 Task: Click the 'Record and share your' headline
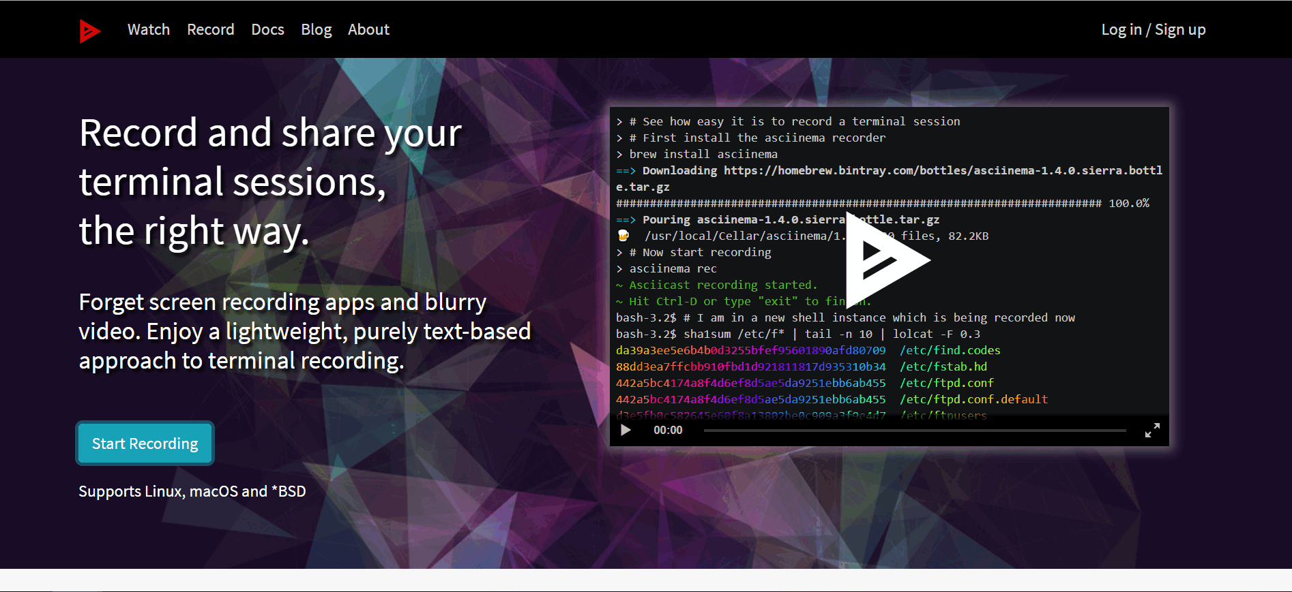coord(270,133)
